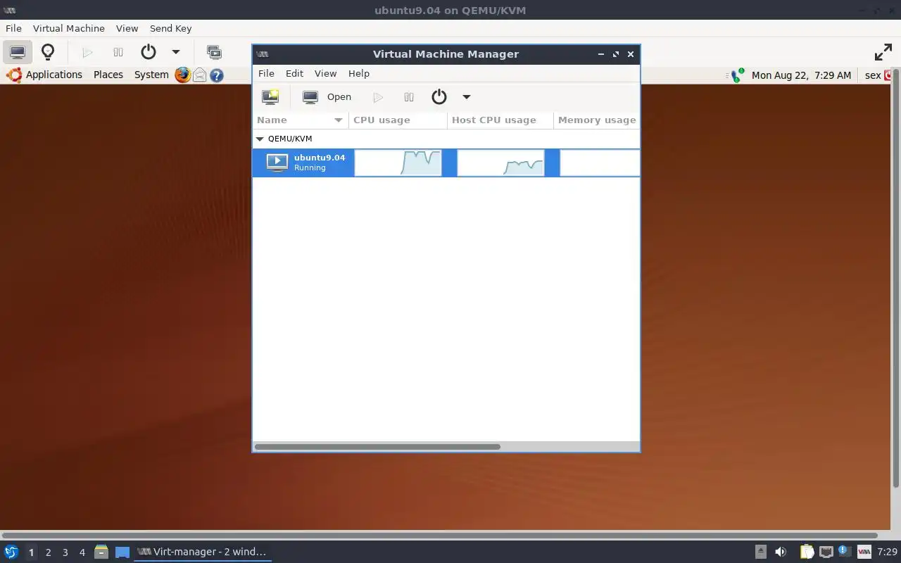Screen dimensions: 901x563
Task: Sort by Host CPU usage column header
Action: point(500,120)
